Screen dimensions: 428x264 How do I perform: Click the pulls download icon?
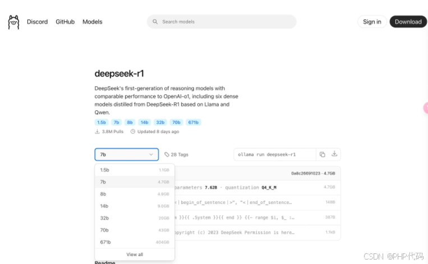pos(97,132)
